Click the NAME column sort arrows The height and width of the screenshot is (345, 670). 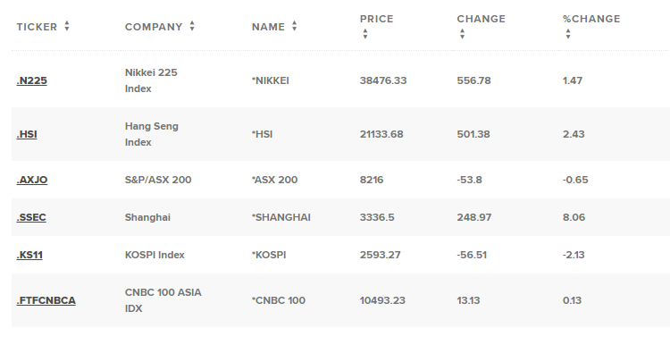click(x=295, y=26)
